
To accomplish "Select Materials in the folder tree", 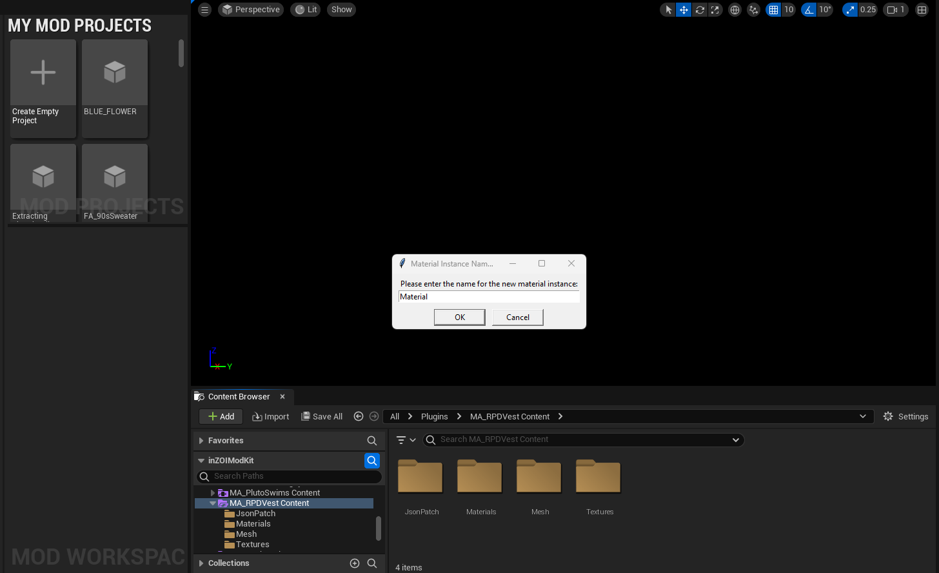I will pos(253,524).
